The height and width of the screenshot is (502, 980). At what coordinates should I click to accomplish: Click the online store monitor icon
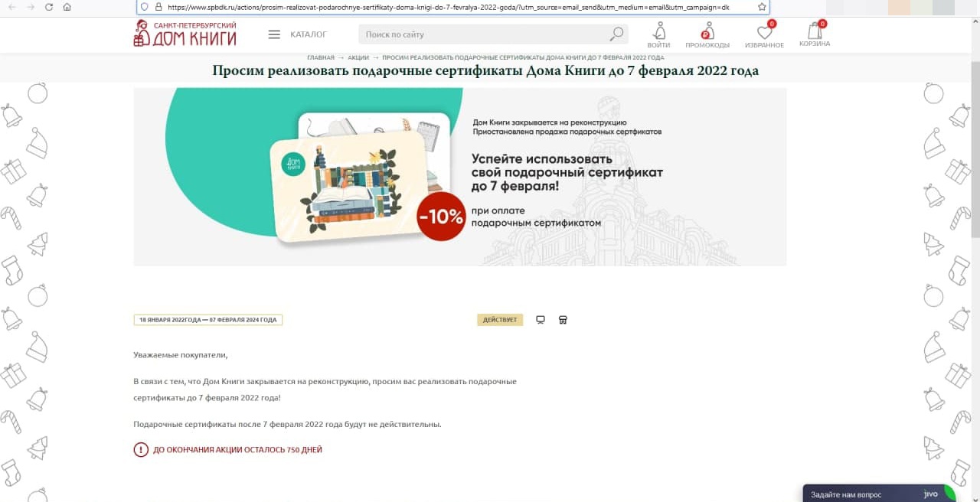(541, 320)
